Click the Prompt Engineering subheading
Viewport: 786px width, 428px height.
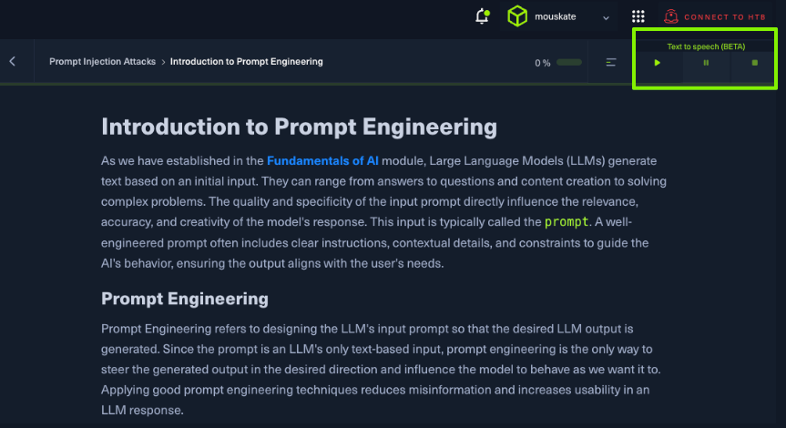(x=184, y=299)
